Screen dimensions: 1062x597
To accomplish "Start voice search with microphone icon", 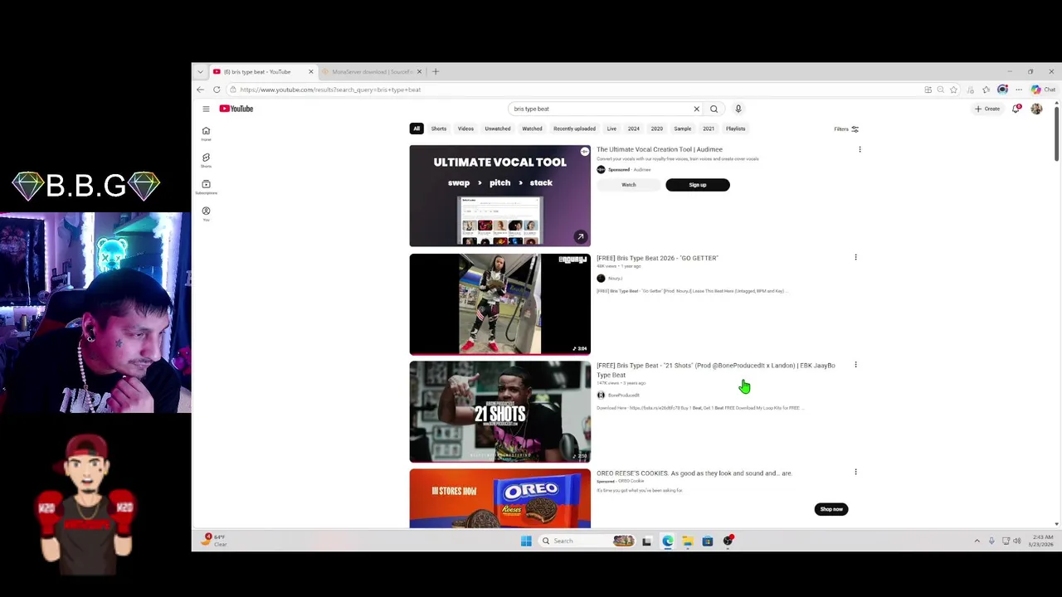I will click(738, 109).
